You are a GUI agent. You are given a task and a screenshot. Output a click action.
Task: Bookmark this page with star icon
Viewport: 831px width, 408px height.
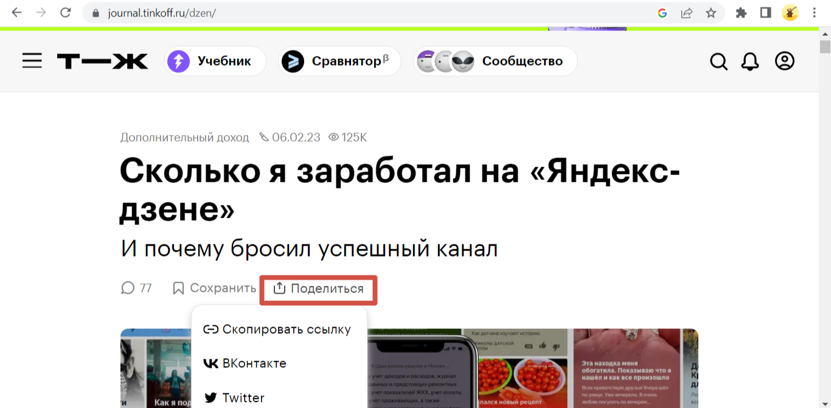click(711, 13)
